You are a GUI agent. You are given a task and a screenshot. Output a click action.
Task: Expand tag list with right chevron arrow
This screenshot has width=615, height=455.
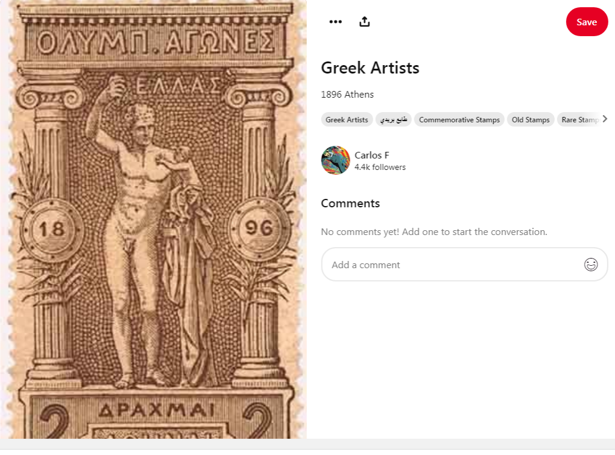click(x=605, y=119)
